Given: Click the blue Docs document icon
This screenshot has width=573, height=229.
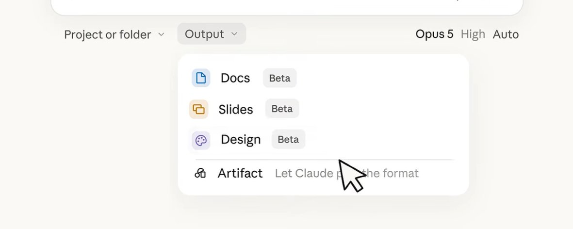Looking at the screenshot, I should 201,78.
